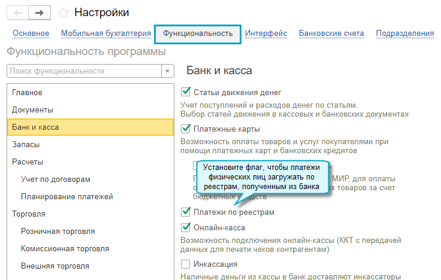This screenshot has width=441, height=280.
Task: Open Розничная торговля subsection
Action: pyautogui.click(x=58, y=231)
